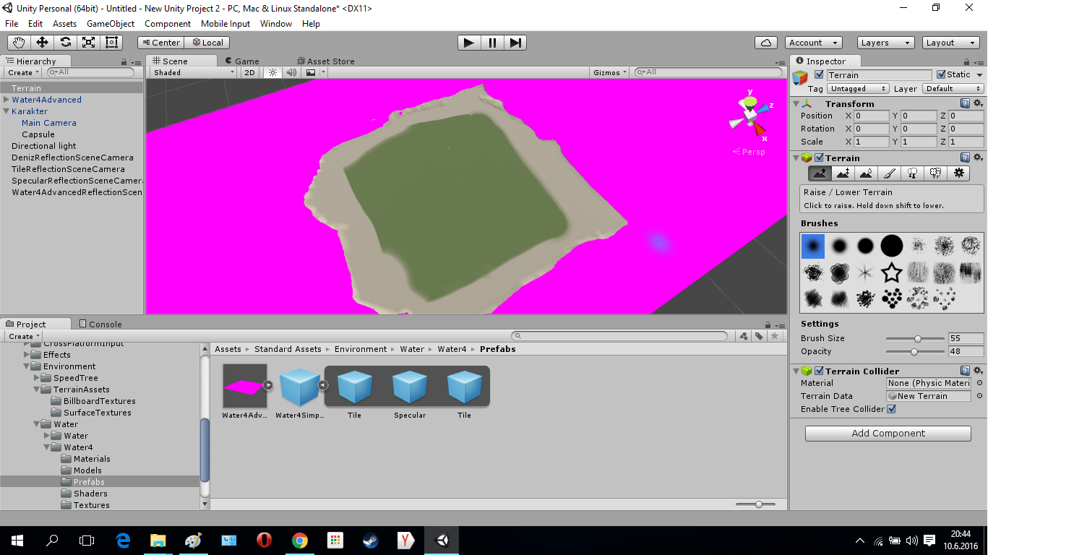1087x555 pixels.
Task: Toggle pivot mode Center button
Action: coord(160,43)
